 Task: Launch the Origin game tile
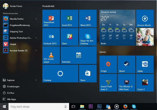108,64
